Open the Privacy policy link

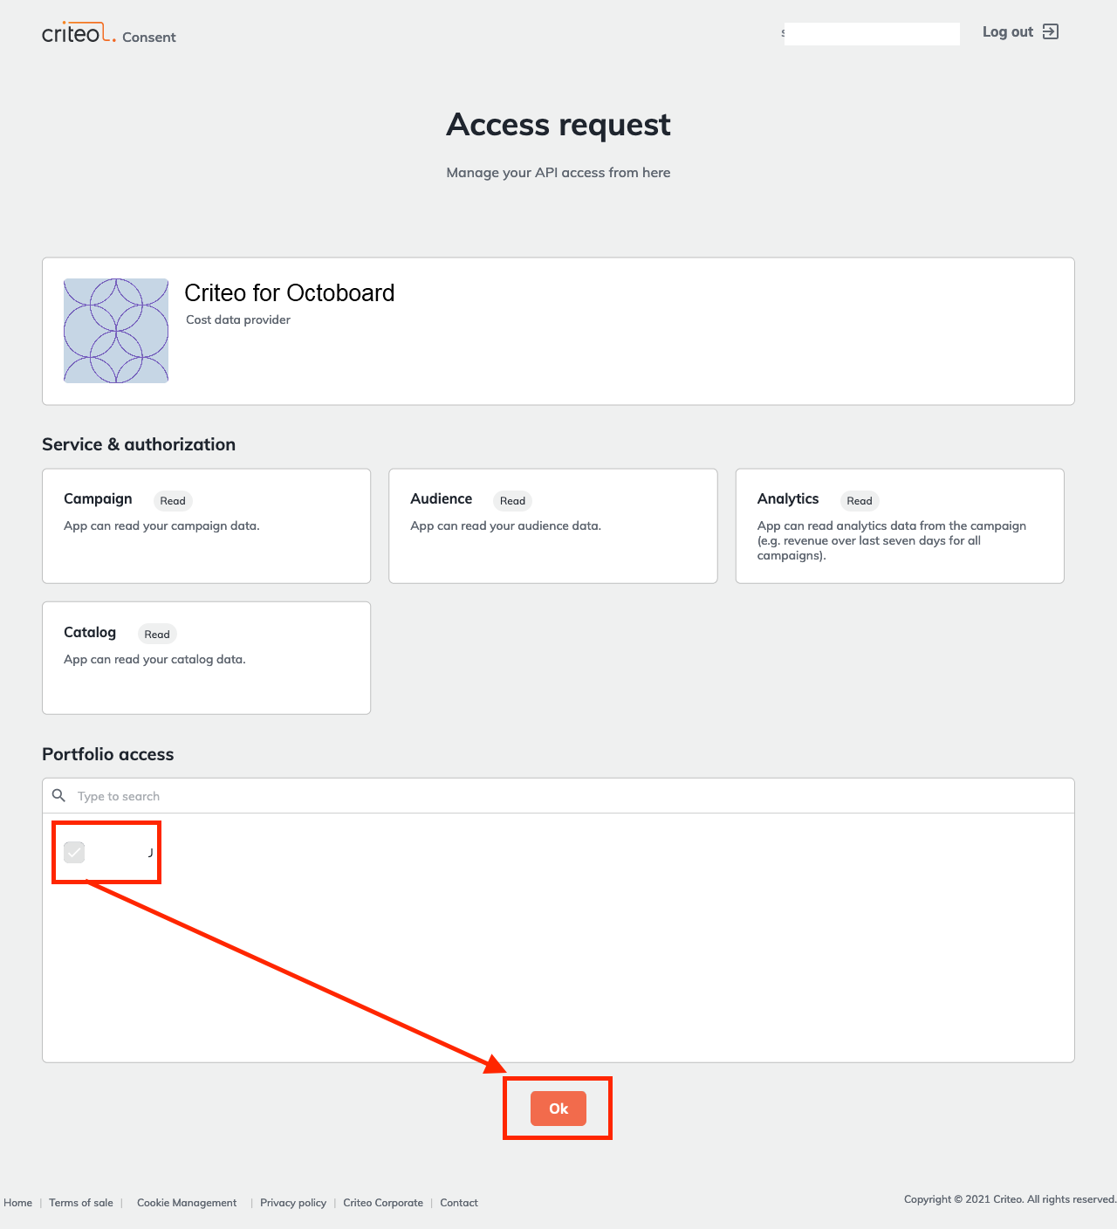pyautogui.click(x=293, y=1202)
